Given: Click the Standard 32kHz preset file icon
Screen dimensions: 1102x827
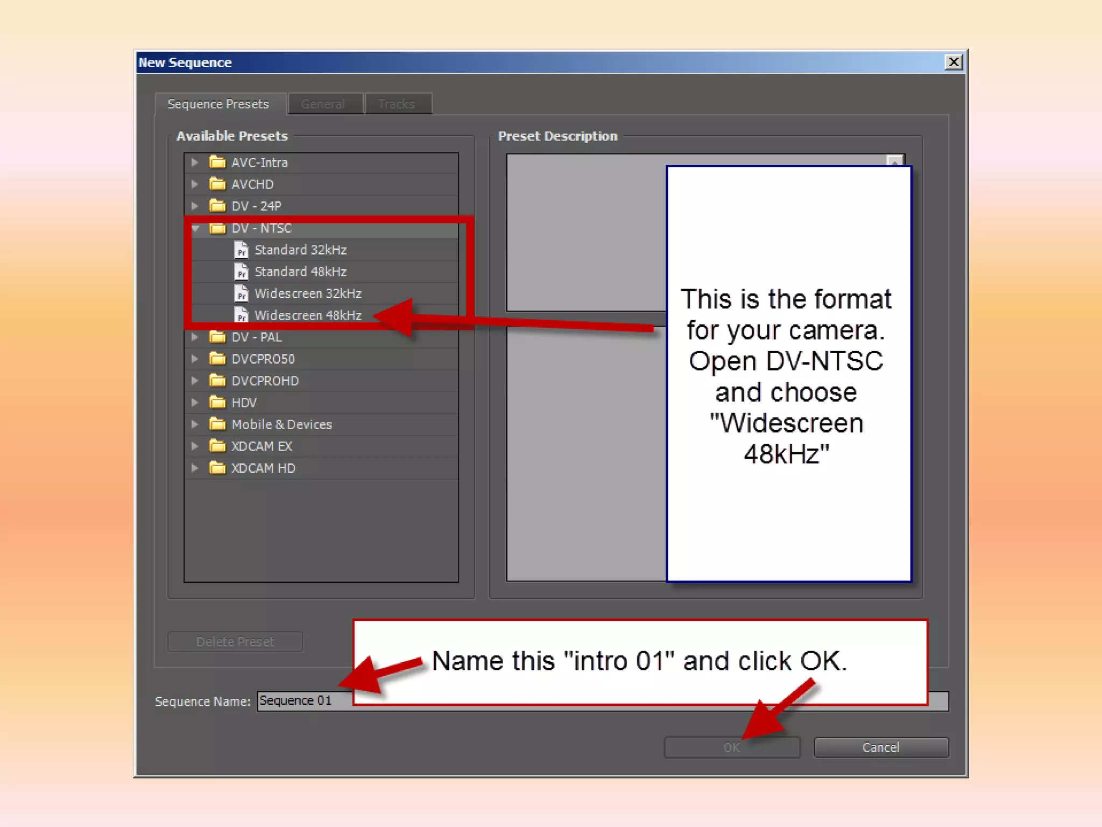Looking at the screenshot, I should click(242, 250).
